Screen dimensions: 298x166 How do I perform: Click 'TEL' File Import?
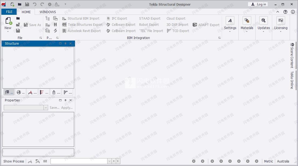pos(151,31)
